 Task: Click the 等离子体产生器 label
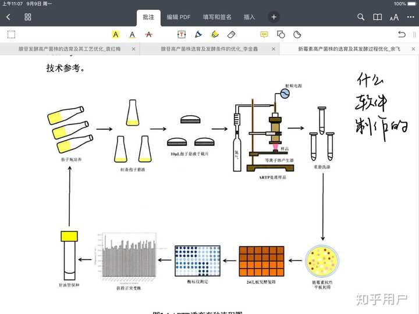coord(279,160)
